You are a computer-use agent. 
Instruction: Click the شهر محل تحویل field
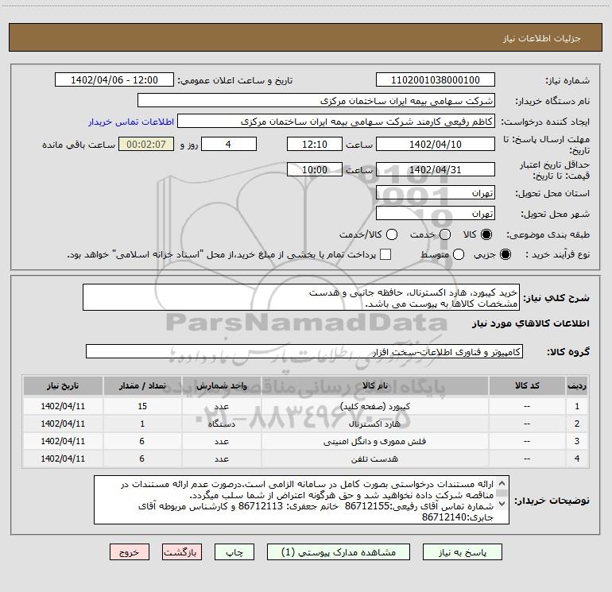click(436, 213)
